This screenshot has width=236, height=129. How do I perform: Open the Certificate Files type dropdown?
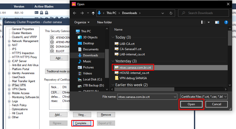204,97
